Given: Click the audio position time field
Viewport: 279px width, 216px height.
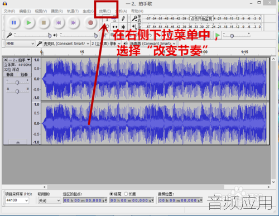Looking at the screenshot, I should (x=180, y=200).
